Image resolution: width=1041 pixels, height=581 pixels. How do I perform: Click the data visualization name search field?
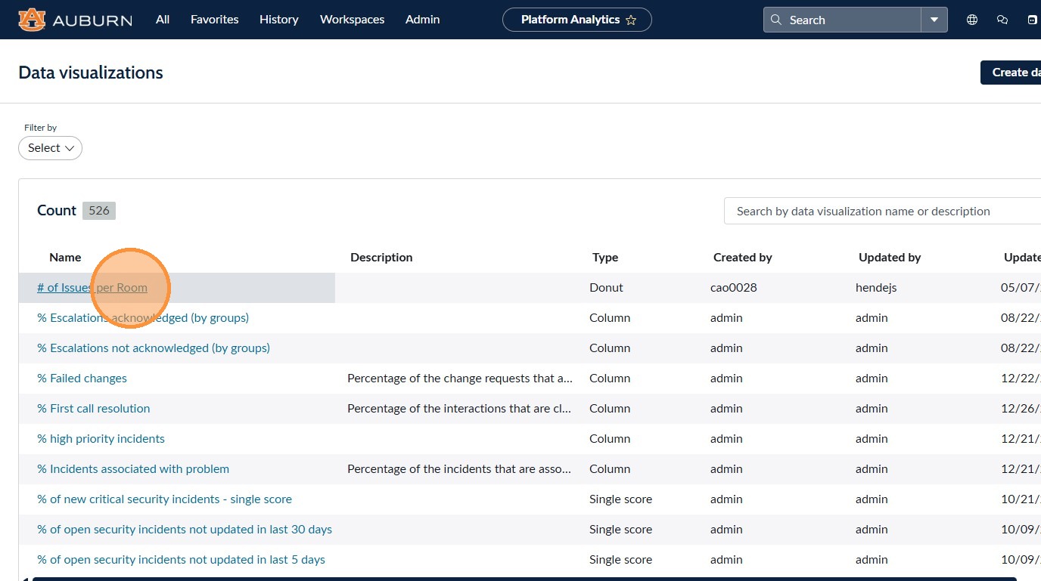pos(882,212)
